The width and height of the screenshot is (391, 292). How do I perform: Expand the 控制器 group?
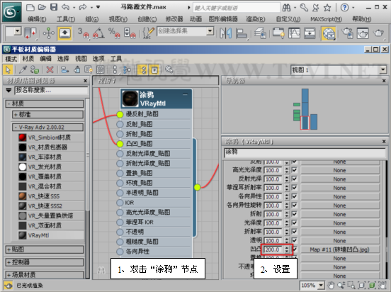coord(45,262)
